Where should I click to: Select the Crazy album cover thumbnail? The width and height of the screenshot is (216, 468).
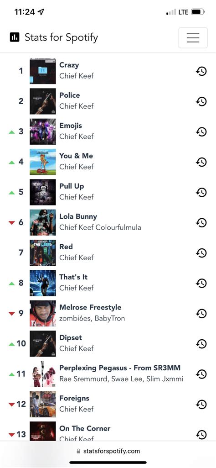point(42,71)
